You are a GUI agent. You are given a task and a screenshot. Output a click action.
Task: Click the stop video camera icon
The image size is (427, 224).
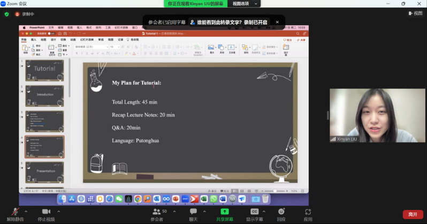45,212
